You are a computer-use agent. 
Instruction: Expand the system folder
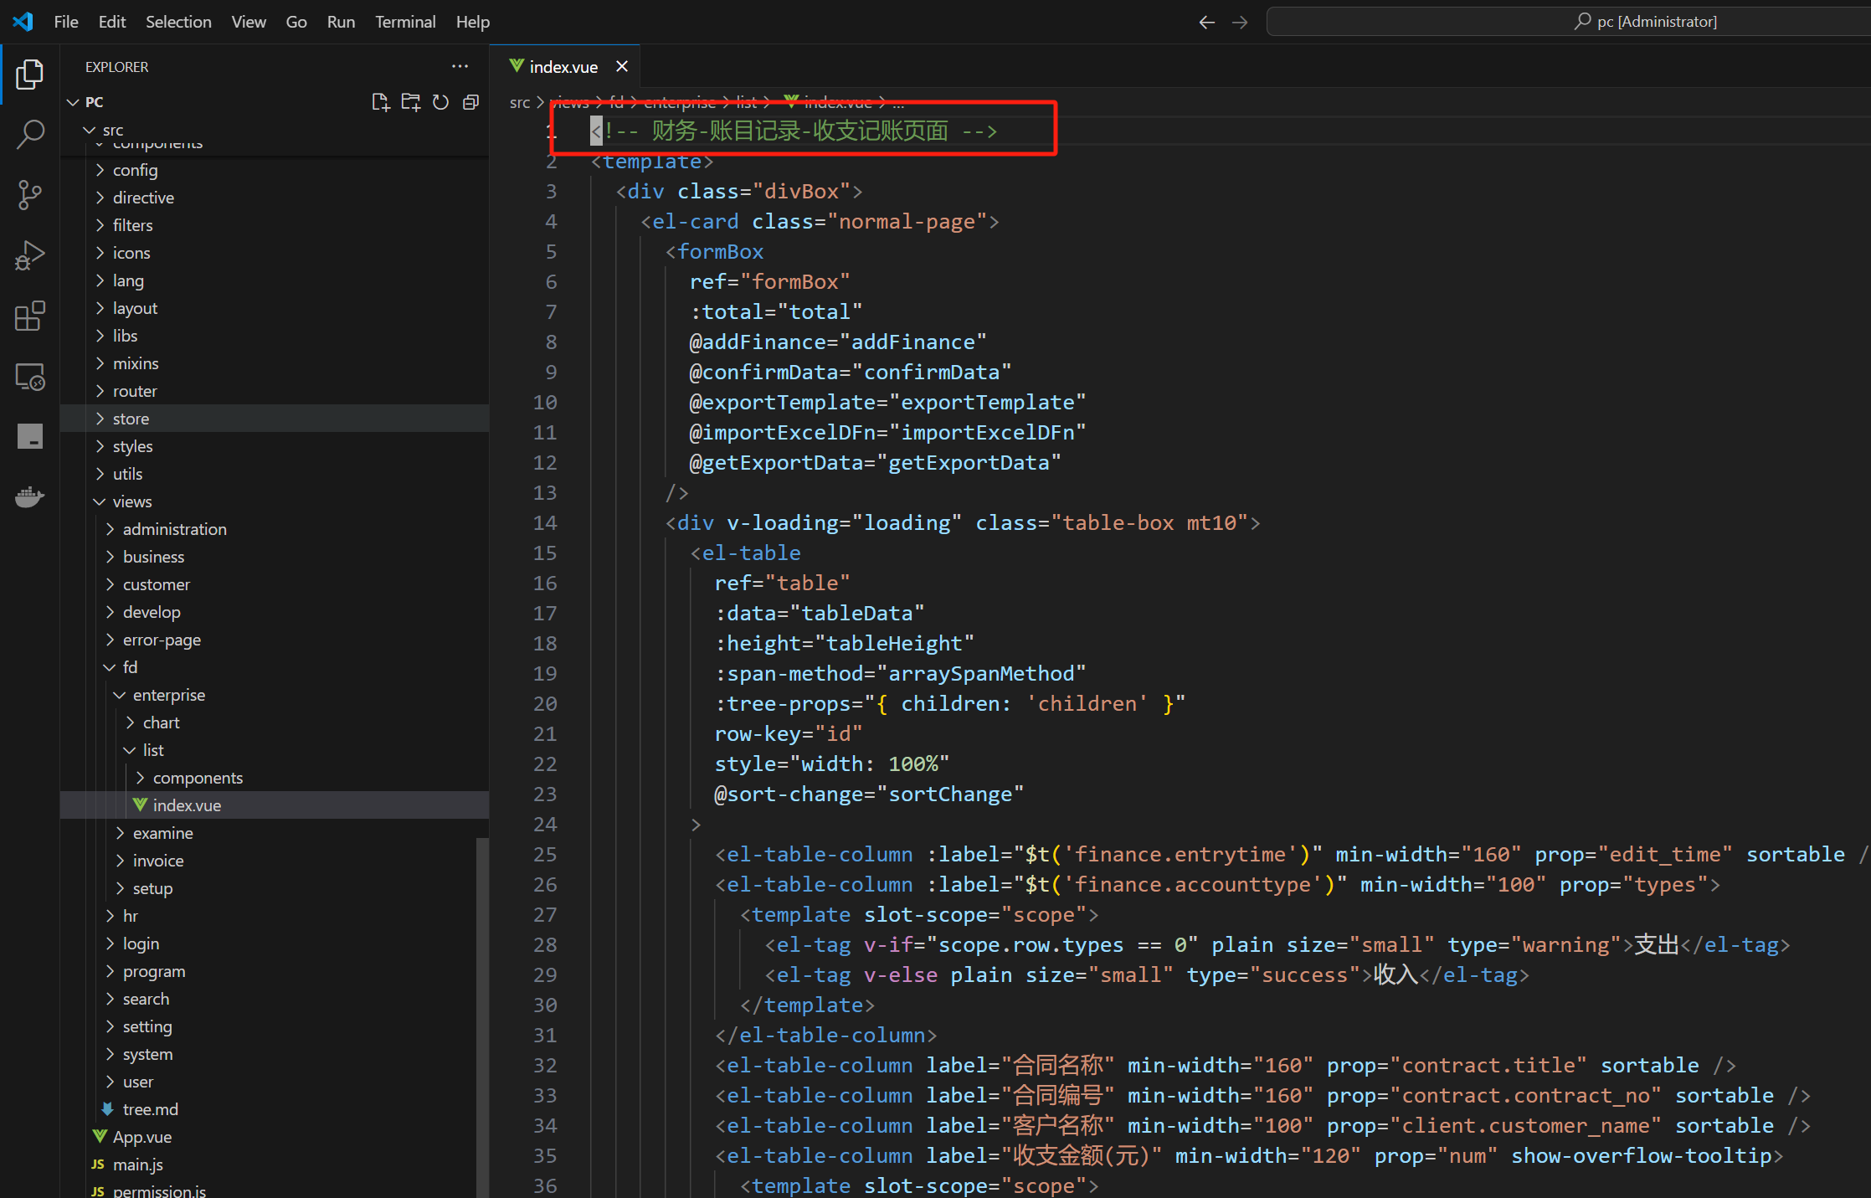click(275, 1054)
